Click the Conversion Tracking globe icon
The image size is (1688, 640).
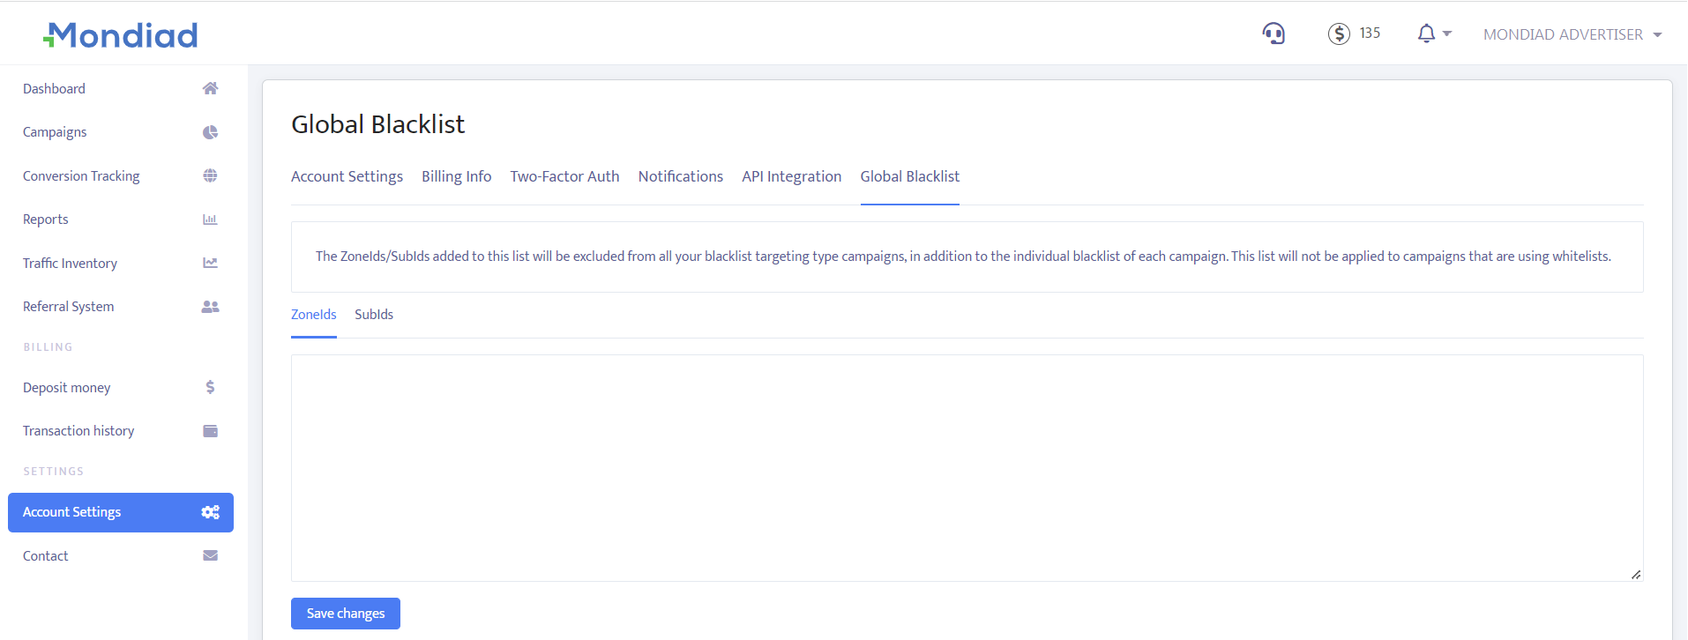tap(210, 175)
